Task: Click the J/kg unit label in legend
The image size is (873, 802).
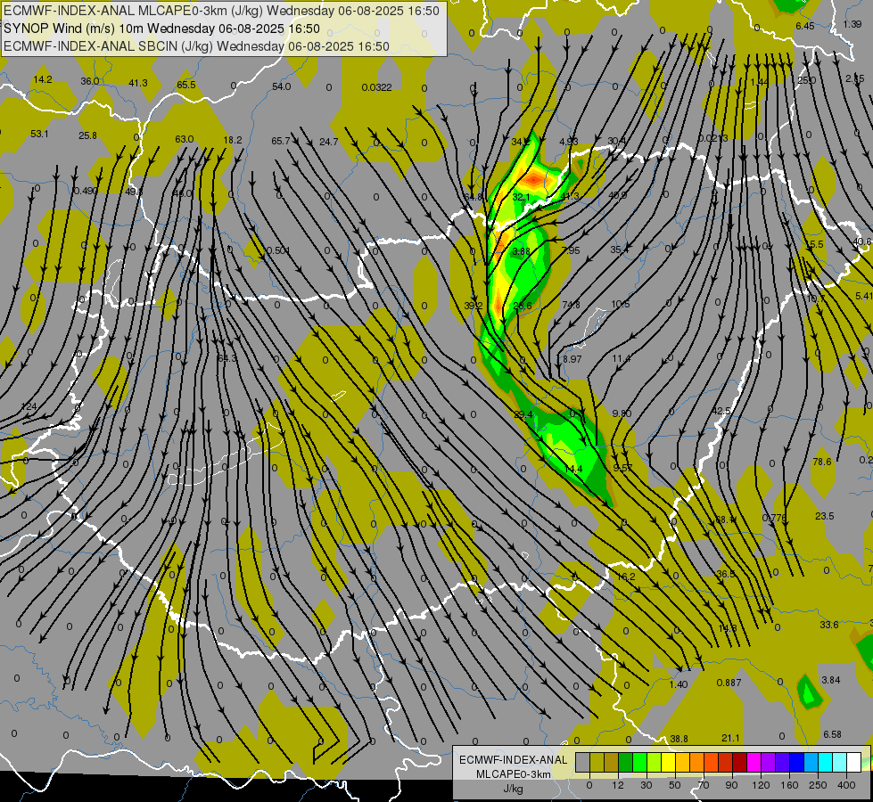Action: [513, 789]
